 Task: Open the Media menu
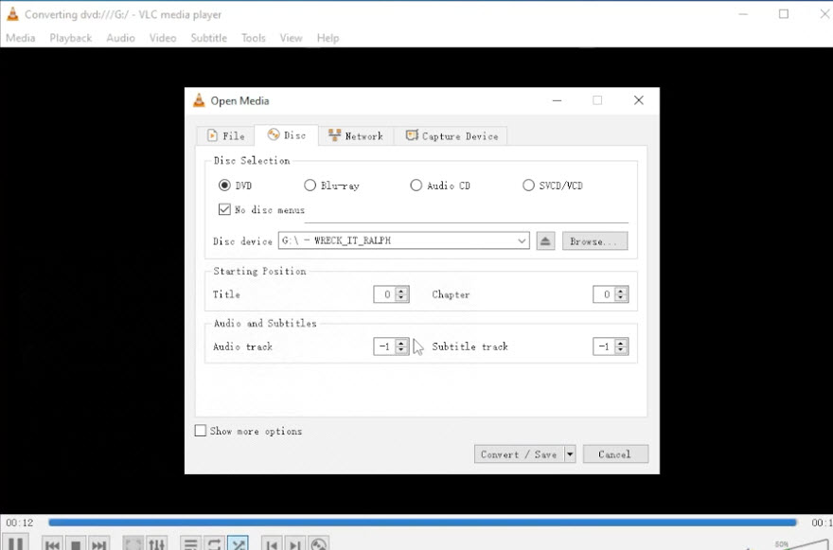click(x=21, y=38)
